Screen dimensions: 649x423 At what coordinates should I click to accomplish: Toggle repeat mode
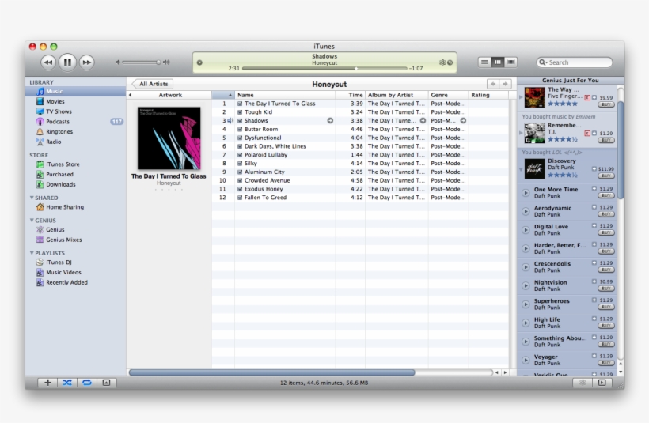coord(86,383)
